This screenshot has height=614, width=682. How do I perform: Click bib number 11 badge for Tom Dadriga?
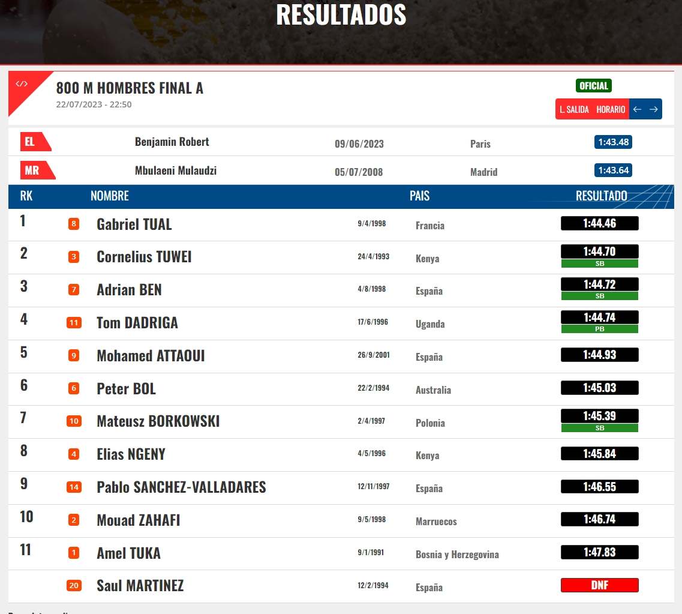[x=74, y=323]
